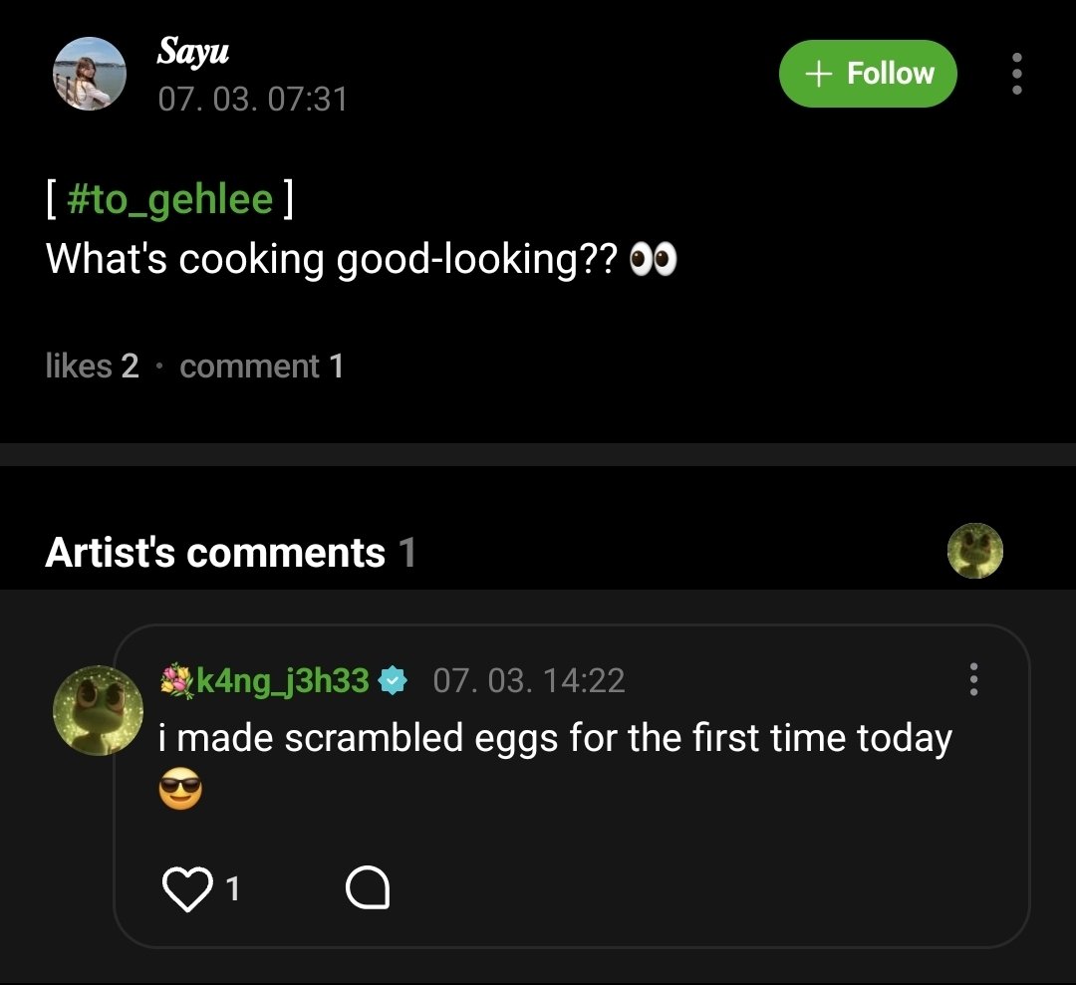This screenshot has height=985, width=1076.
Task: Tap the comment timestamp 07. 03. 14:22
Action: point(529,680)
